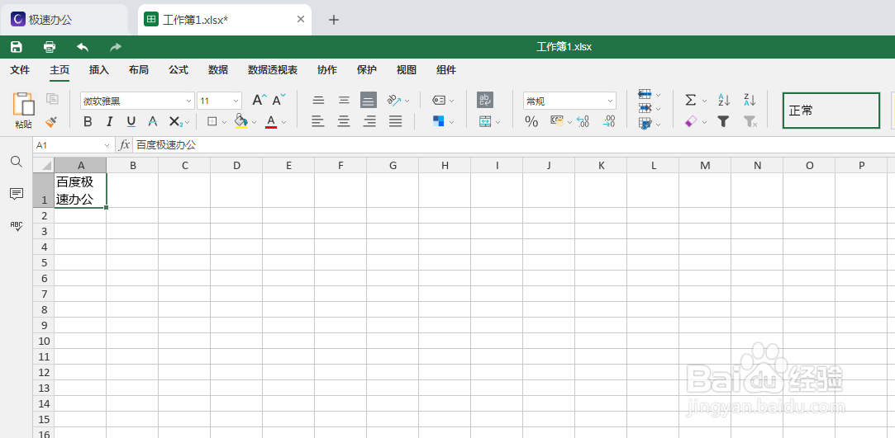
Task: Align text right
Action: coord(370,121)
